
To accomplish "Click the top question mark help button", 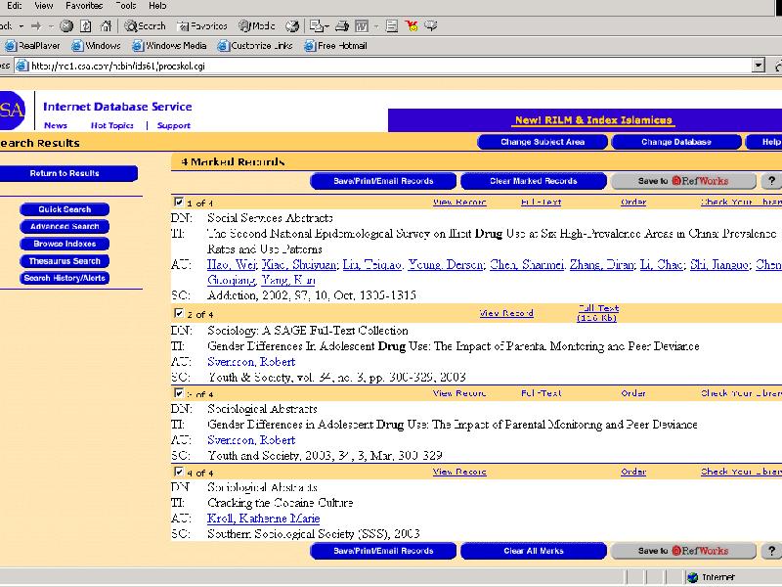I will point(771,181).
